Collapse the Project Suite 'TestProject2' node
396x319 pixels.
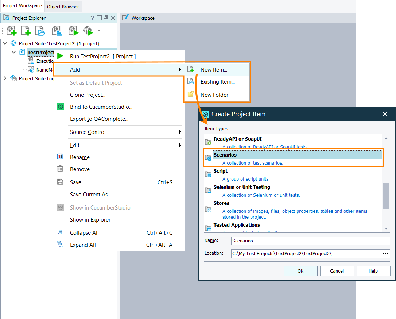tap(5, 43)
